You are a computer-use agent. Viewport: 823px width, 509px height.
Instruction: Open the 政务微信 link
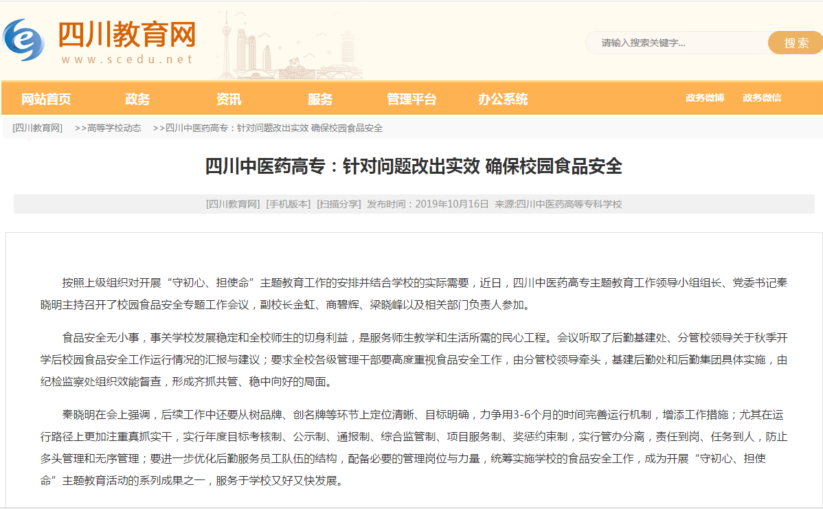click(762, 98)
